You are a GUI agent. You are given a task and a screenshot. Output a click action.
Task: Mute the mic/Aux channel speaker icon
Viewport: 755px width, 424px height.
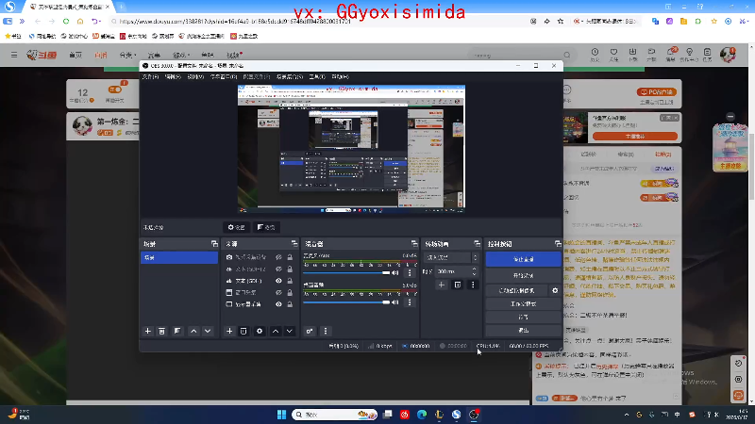[x=395, y=273]
